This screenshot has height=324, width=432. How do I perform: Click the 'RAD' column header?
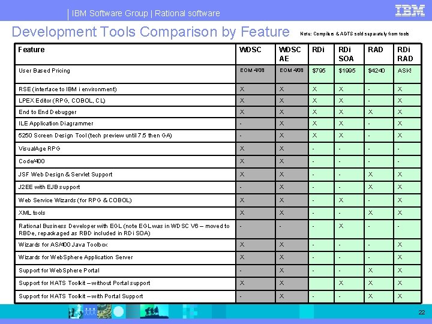pyautogui.click(x=375, y=50)
